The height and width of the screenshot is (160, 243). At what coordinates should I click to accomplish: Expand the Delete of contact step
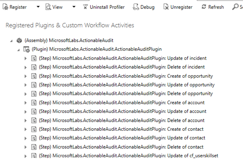click(25, 147)
